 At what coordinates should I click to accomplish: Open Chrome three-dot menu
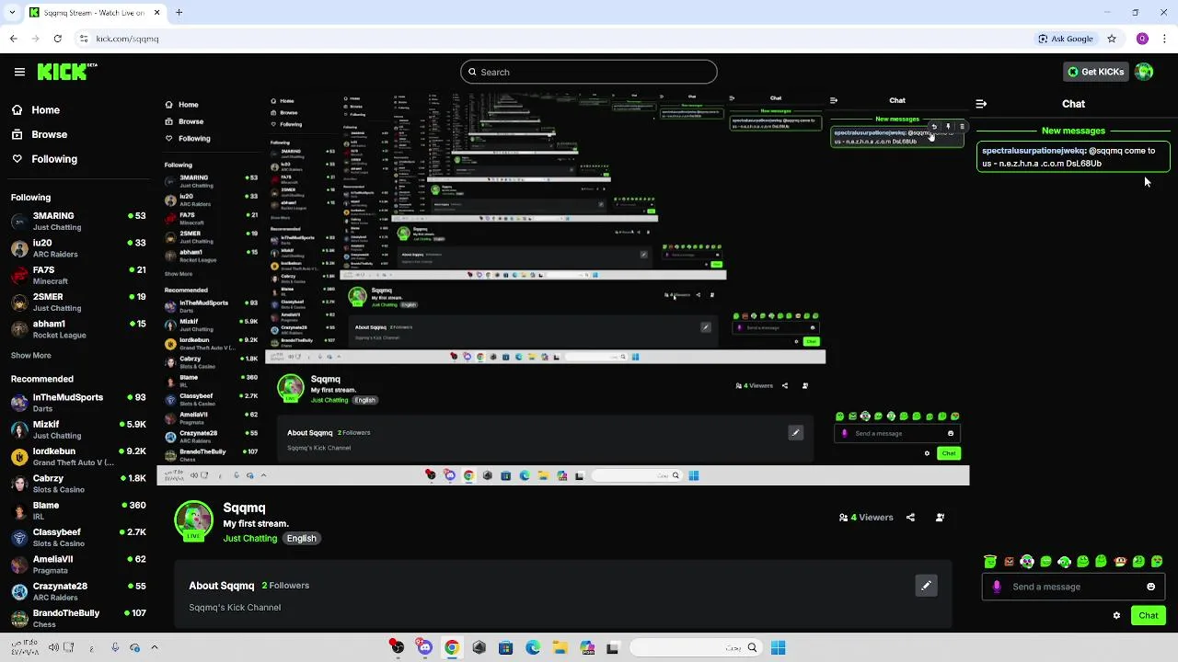coord(1165,39)
